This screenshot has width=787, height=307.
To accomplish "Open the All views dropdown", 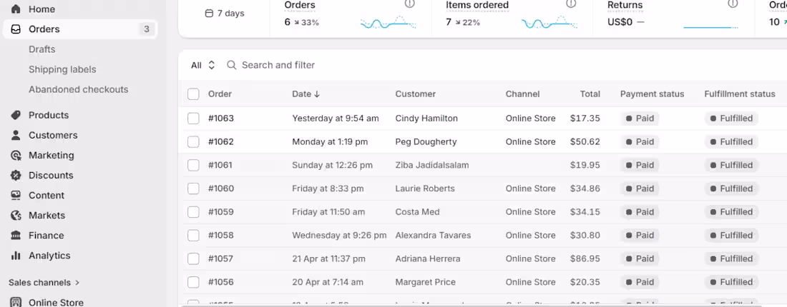I will 203,65.
